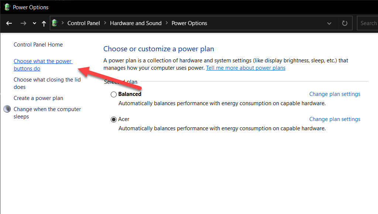Go to Hardware and Sound in the breadcrumb
This screenshot has height=214, width=378.
tap(135, 23)
